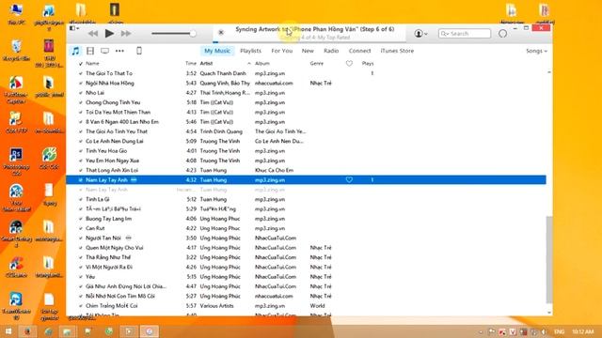Open the Radio tab
This screenshot has height=338, width=602.
[331, 51]
